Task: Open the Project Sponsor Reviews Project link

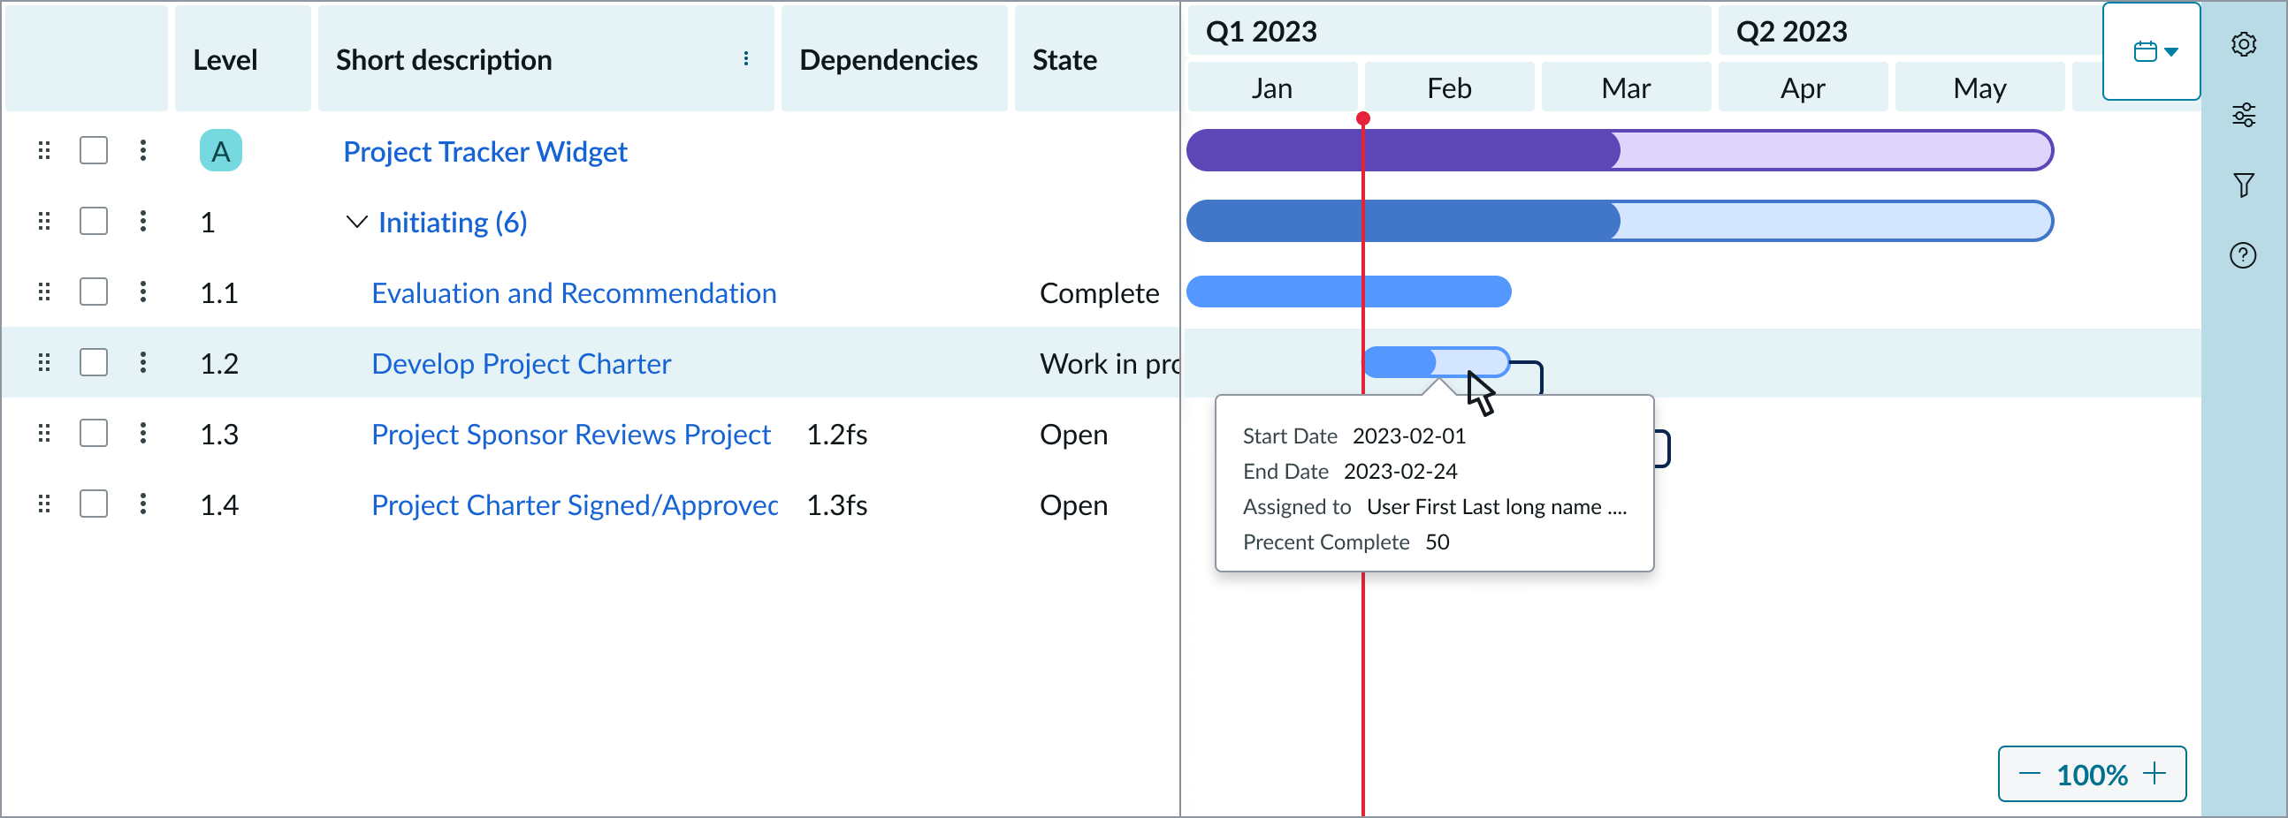Action: coord(570,434)
